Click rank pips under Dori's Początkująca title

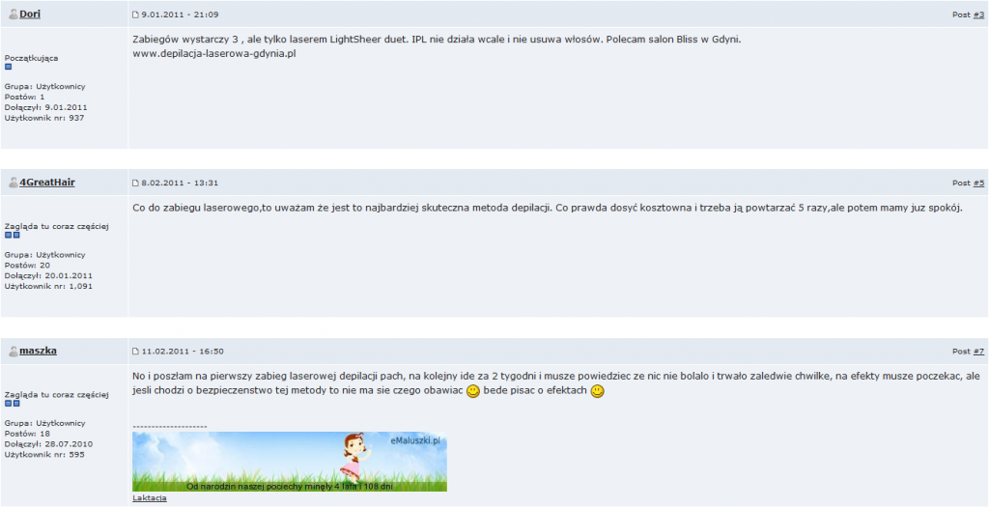(x=8, y=67)
